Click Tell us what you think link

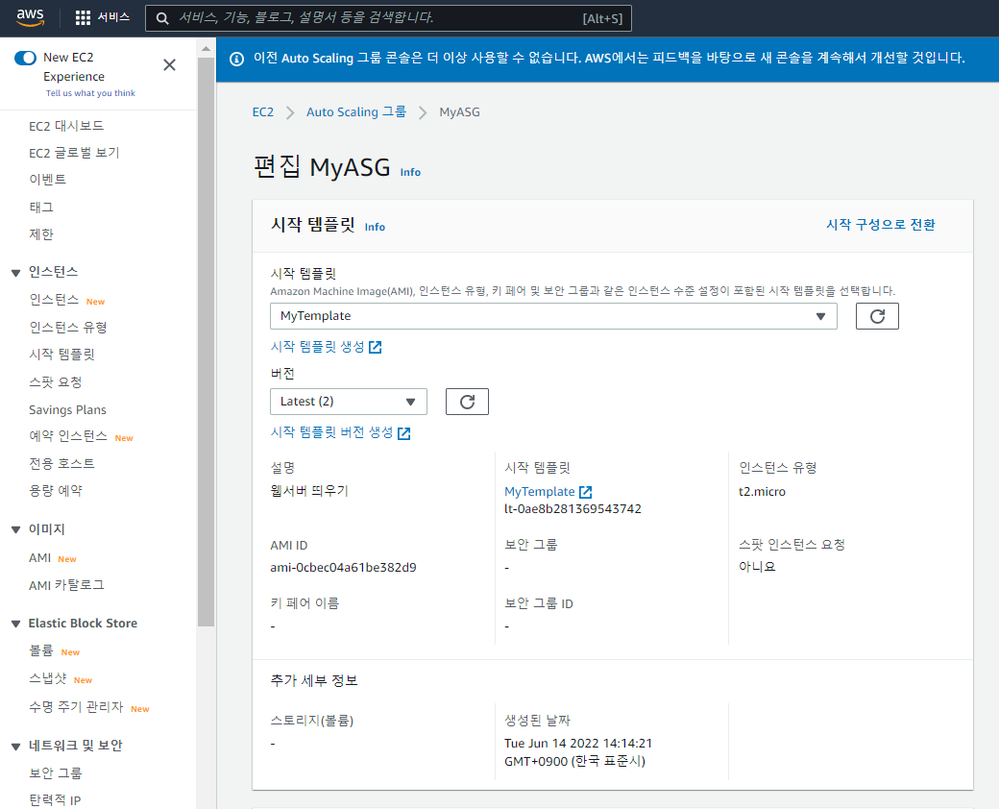90,93
